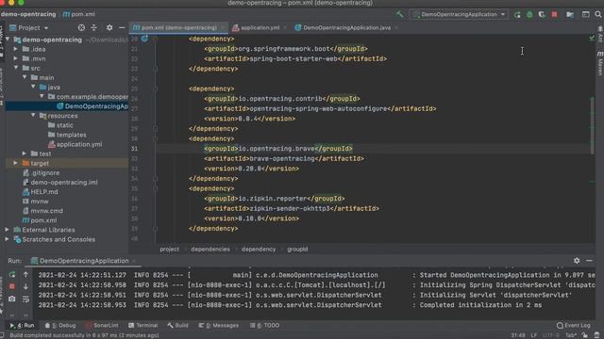Click 'dependencies' in the XML breadcrumb
Image resolution: width=604 pixels, height=339 pixels.
[210, 249]
